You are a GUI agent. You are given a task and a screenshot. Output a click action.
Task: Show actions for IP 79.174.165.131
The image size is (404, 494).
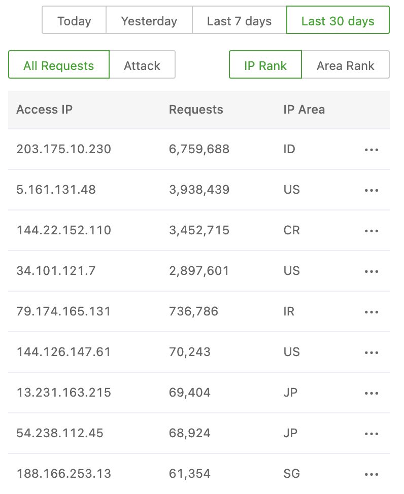[372, 312]
